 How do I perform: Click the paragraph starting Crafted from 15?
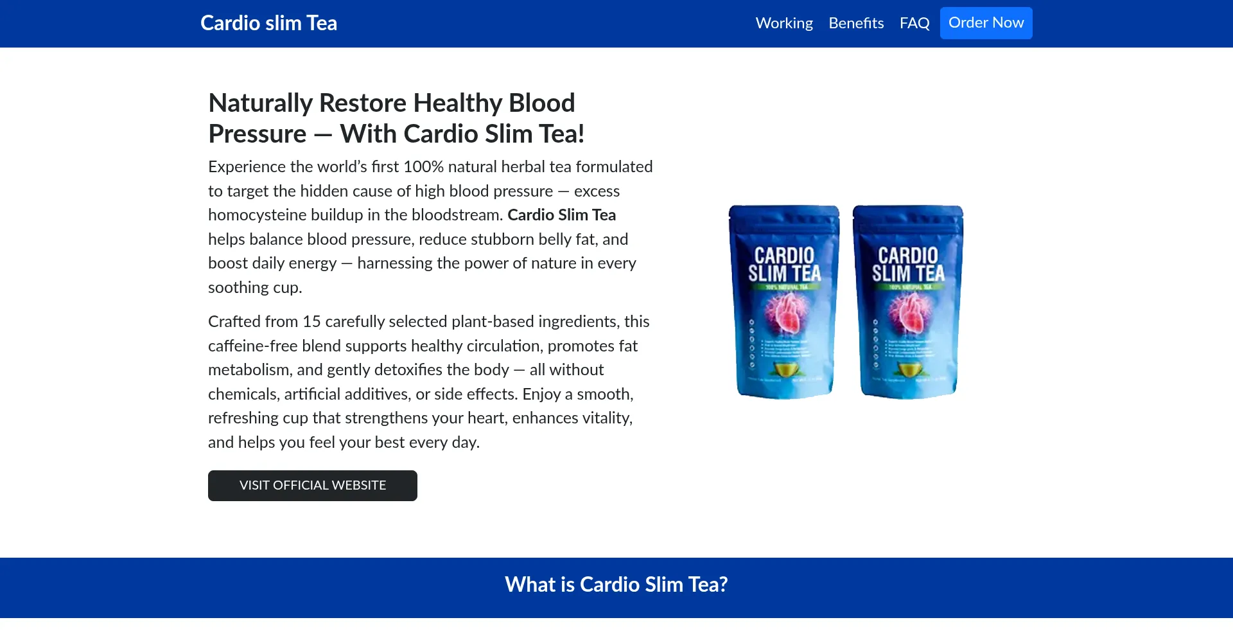click(429, 382)
